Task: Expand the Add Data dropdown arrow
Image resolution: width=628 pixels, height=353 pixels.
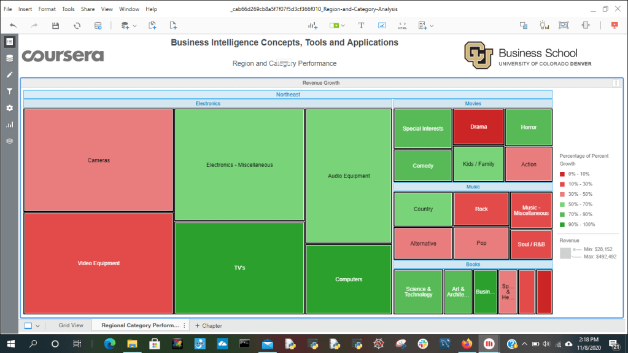Action: click(134, 26)
